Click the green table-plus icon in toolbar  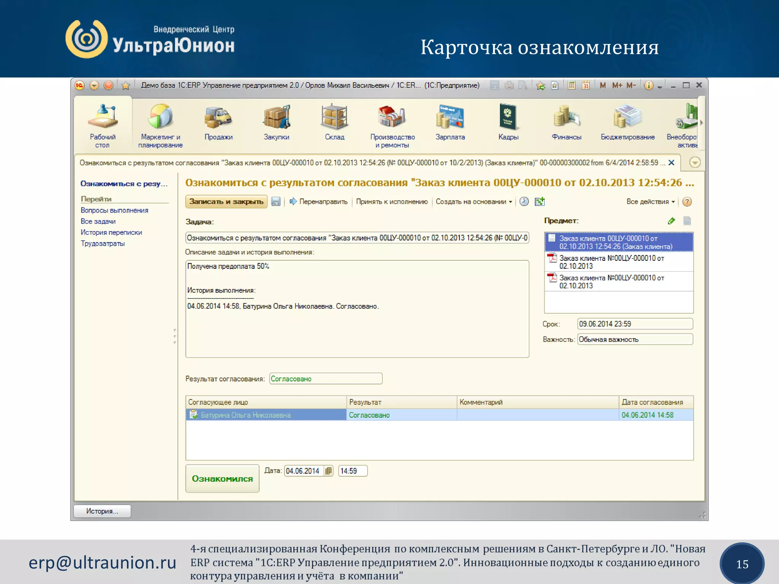(x=540, y=202)
